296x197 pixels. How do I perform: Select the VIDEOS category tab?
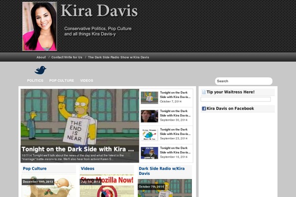[x=87, y=80]
